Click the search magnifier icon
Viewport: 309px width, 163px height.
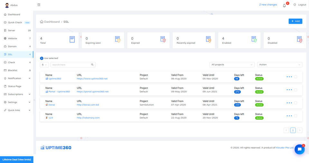92,64
